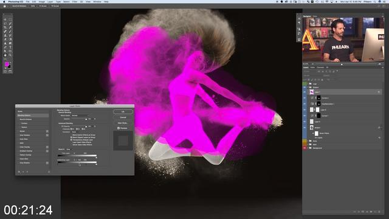Click the Layer 7 thumbnail
This screenshot has width=389, height=219.
(312, 92)
